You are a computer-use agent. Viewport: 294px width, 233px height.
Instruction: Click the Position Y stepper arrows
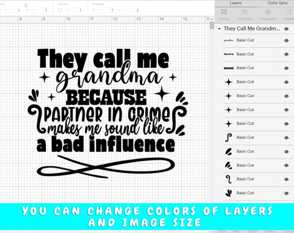pos(138,10)
